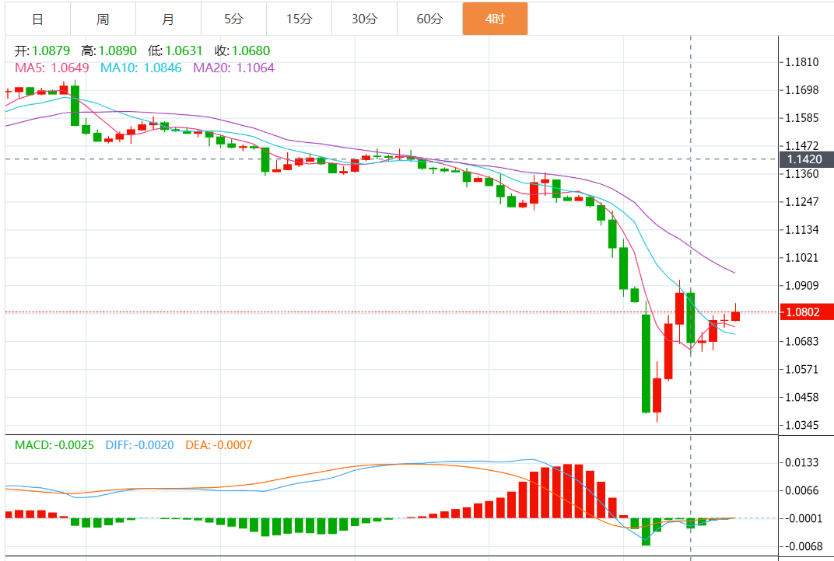Click the 1.1585 price axis label

802,118
